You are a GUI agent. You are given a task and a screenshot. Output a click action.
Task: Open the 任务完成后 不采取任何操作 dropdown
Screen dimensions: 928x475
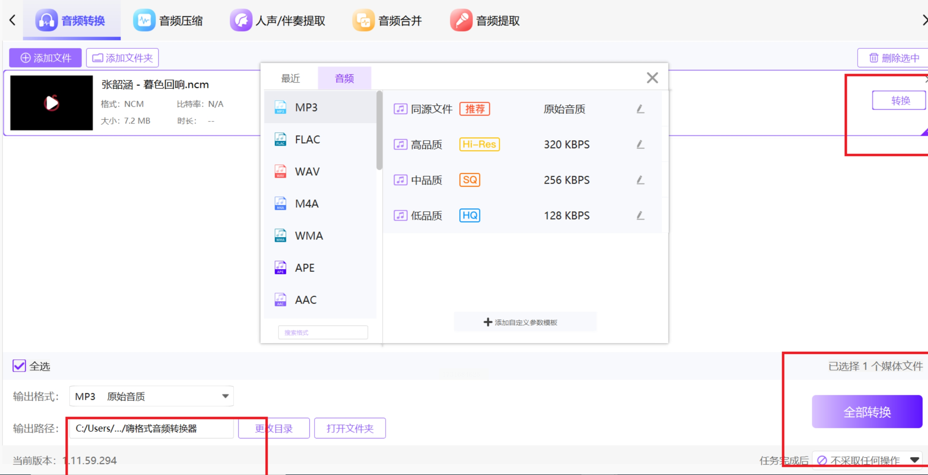[868, 460]
